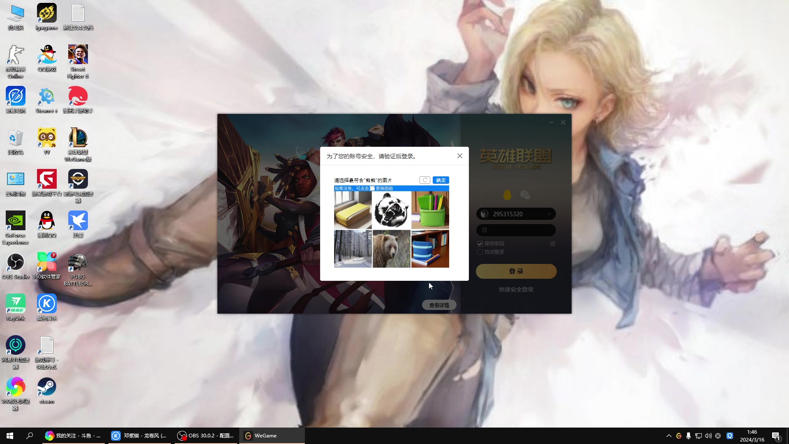Open 奇趣电玩 desktop icon
The height and width of the screenshot is (444, 789).
(x=16, y=100)
